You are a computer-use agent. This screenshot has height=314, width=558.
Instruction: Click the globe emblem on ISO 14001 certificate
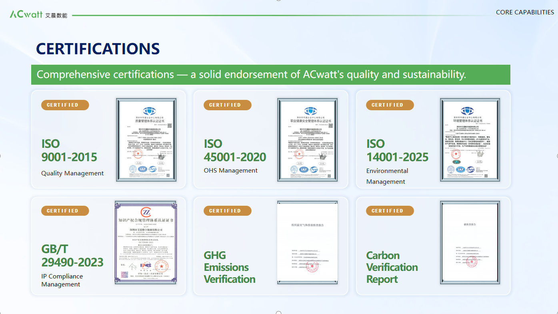click(467, 111)
